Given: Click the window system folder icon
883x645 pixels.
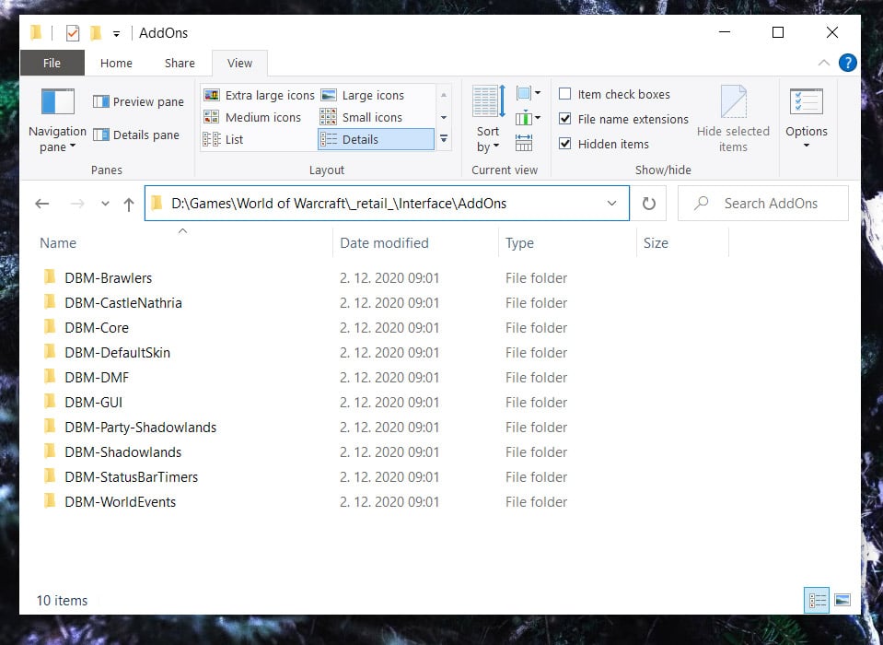Looking at the screenshot, I should [x=36, y=32].
